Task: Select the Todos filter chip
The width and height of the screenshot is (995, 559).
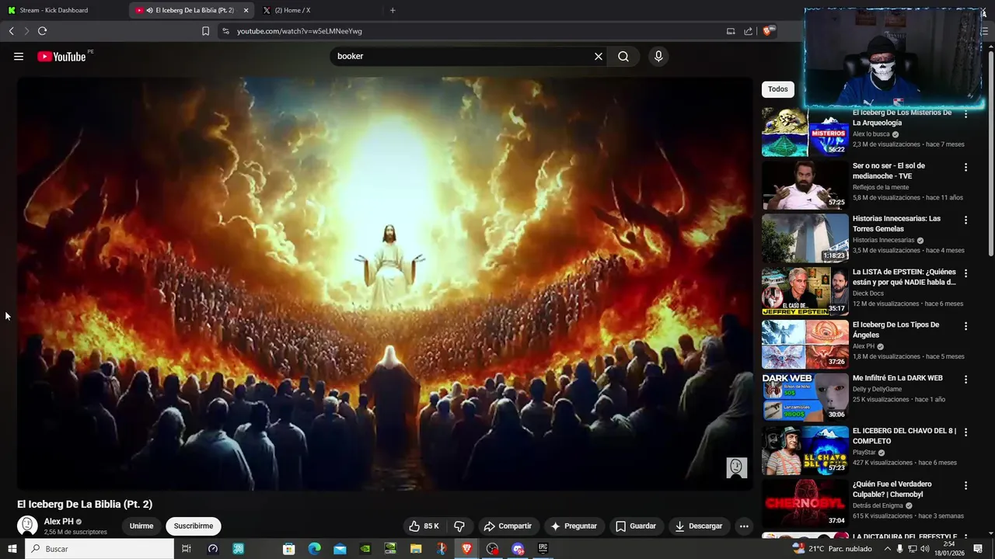Action: click(x=778, y=89)
